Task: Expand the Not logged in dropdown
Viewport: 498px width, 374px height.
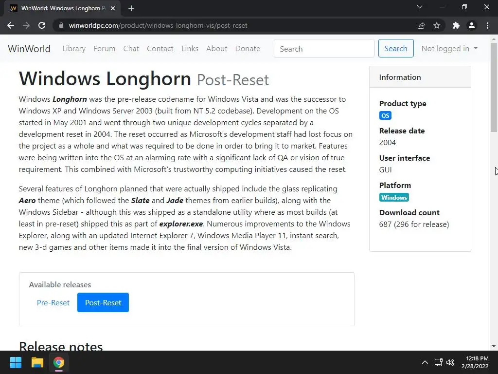Action: tap(449, 48)
